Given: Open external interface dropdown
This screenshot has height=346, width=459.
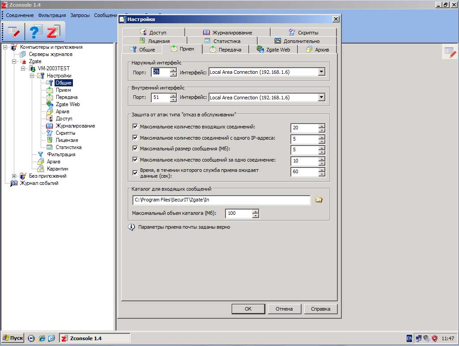Looking at the screenshot, I should pyautogui.click(x=321, y=72).
